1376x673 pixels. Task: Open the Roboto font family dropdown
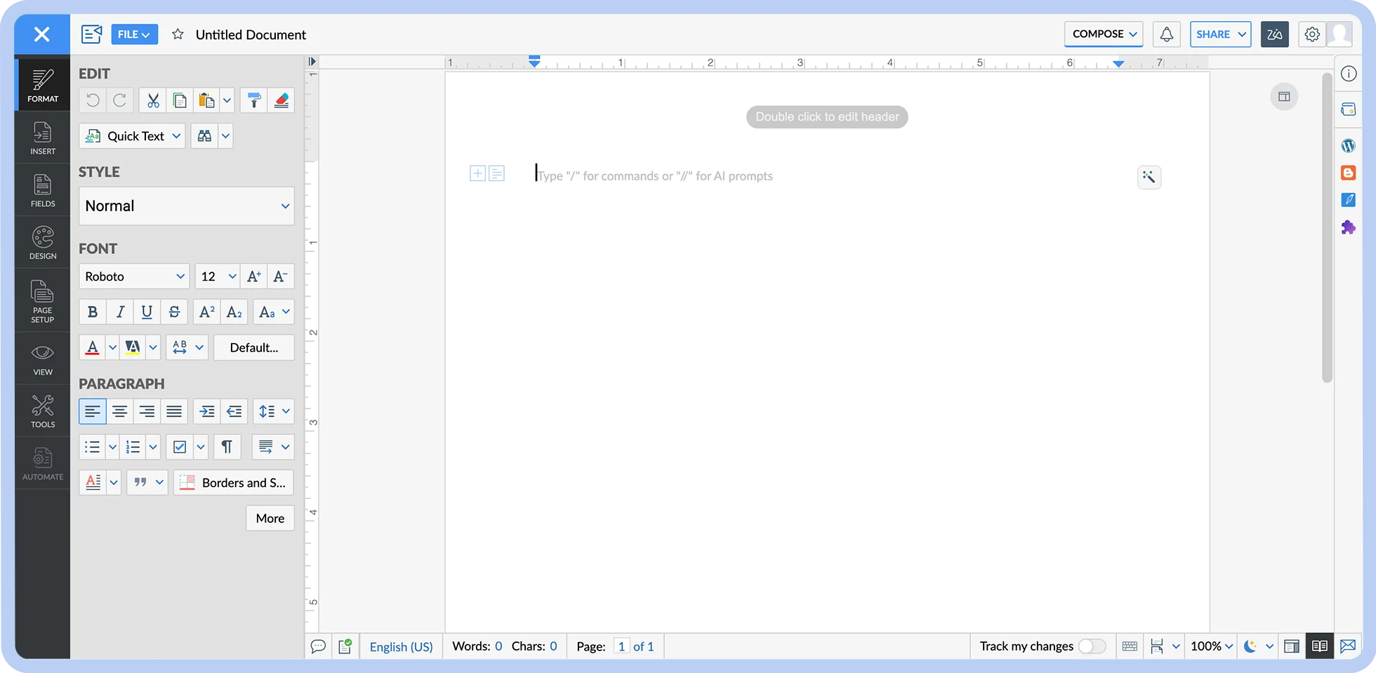pos(133,276)
